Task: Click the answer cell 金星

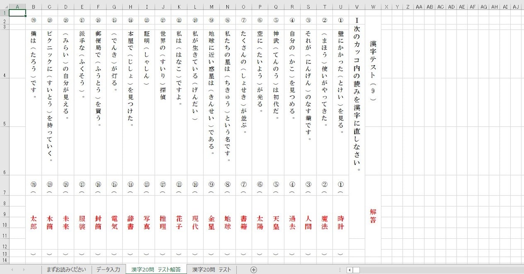Action: (211, 222)
